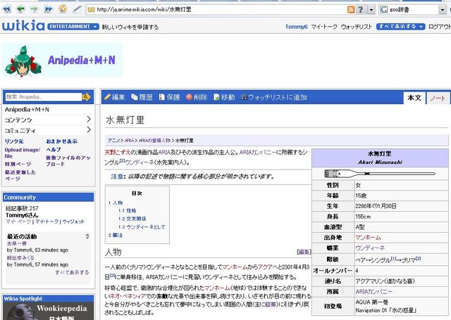This screenshot has width=451, height=320.
Task: Jump to 1.3 ウンディーネとして in contents
Action: click(x=142, y=226)
